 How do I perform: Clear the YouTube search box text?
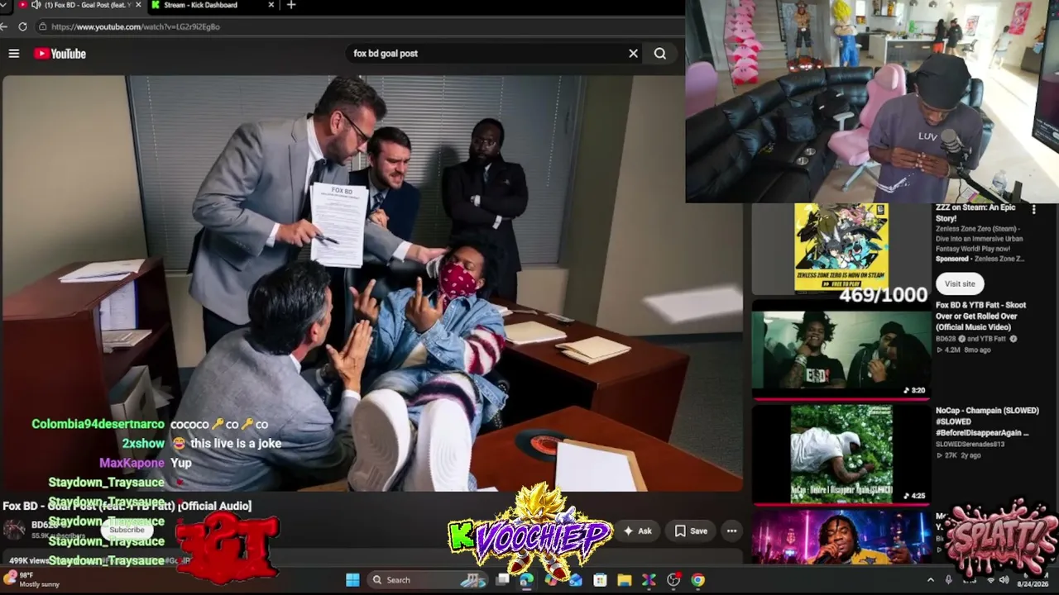[x=633, y=54]
